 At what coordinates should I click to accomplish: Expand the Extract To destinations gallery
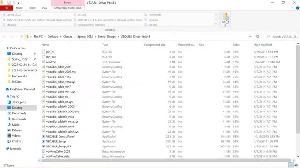pos(216,24)
